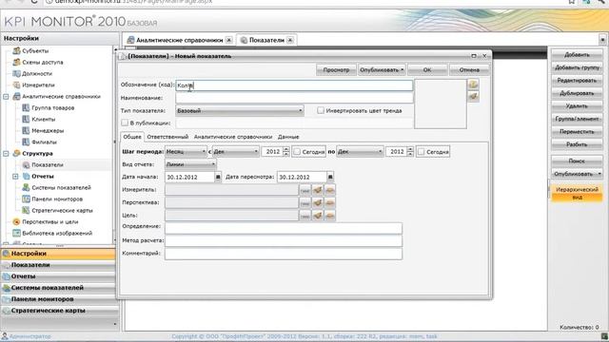Click the Просмотр button
Image resolution: width=609 pixels, height=342 pixels.
tap(336, 70)
